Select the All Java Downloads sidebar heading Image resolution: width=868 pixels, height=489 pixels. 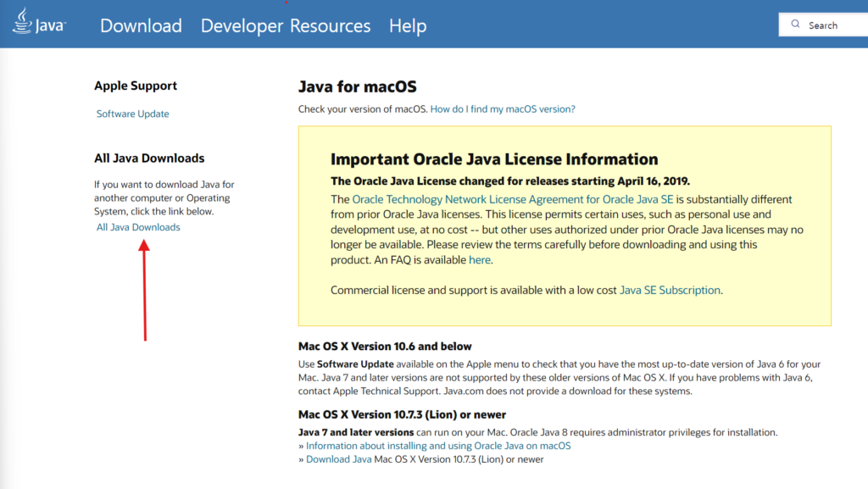pyautogui.click(x=149, y=158)
